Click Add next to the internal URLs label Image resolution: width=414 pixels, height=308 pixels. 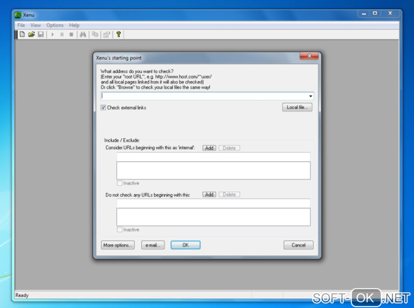[x=209, y=148]
